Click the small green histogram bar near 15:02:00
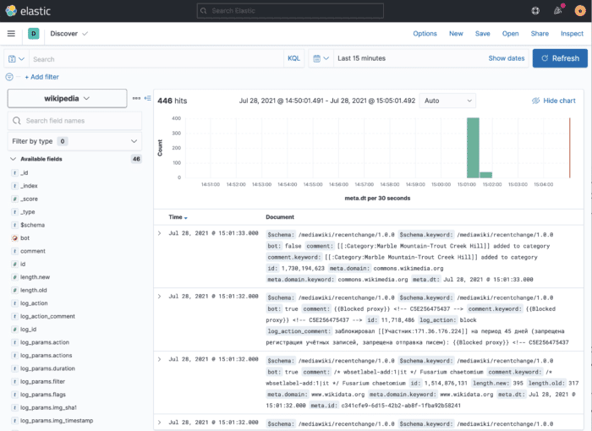The width and height of the screenshot is (592, 431). 486,175
